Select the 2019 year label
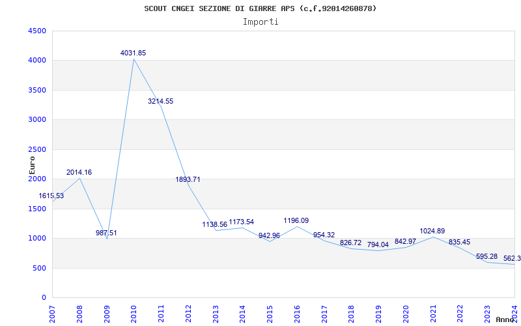Image resolution: width=521 pixels, height=326 pixels. tap(378, 314)
